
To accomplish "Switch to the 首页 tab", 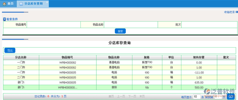I will [8, 4].
